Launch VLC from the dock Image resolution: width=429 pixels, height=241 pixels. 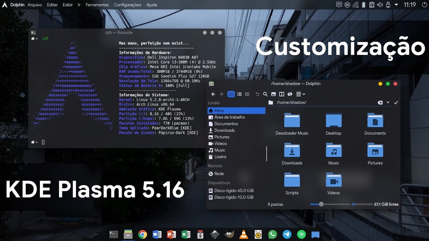[x=244, y=234]
